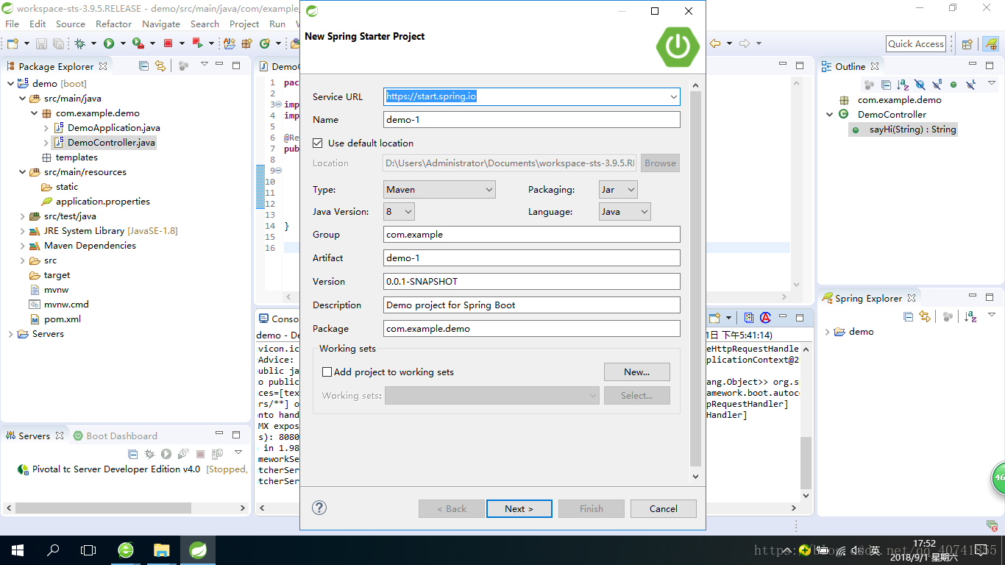Image resolution: width=1005 pixels, height=565 pixels.
Task: Open the Source menu
Action: click(x=71, y=24)
